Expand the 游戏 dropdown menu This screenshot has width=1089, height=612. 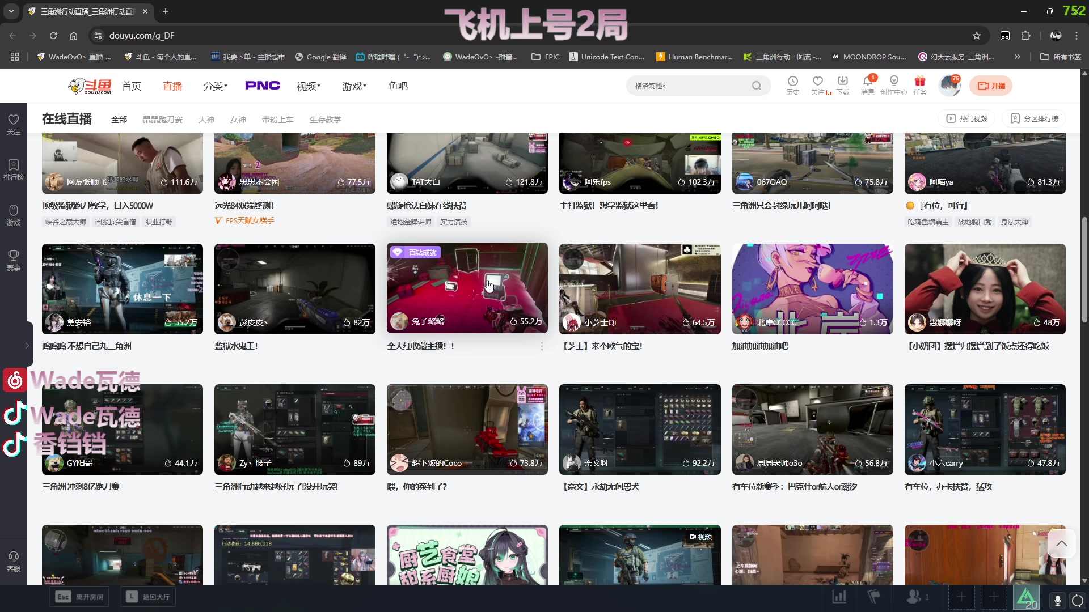coord(354,86)
